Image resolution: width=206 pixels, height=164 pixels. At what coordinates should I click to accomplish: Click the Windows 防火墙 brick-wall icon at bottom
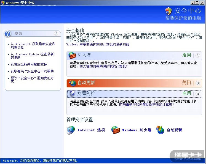point(116,130)
